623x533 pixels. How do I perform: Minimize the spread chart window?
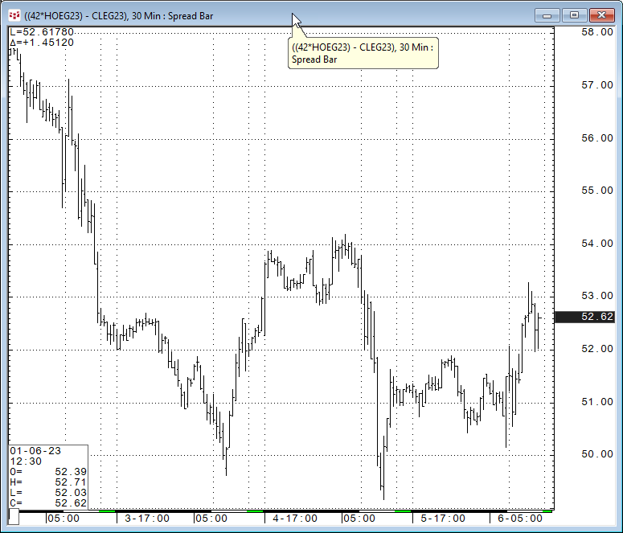point(547,15)
